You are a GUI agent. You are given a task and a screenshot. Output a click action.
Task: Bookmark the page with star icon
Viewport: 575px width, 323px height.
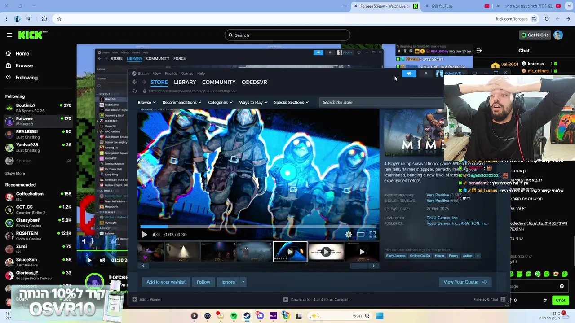[x=59, y=19]
